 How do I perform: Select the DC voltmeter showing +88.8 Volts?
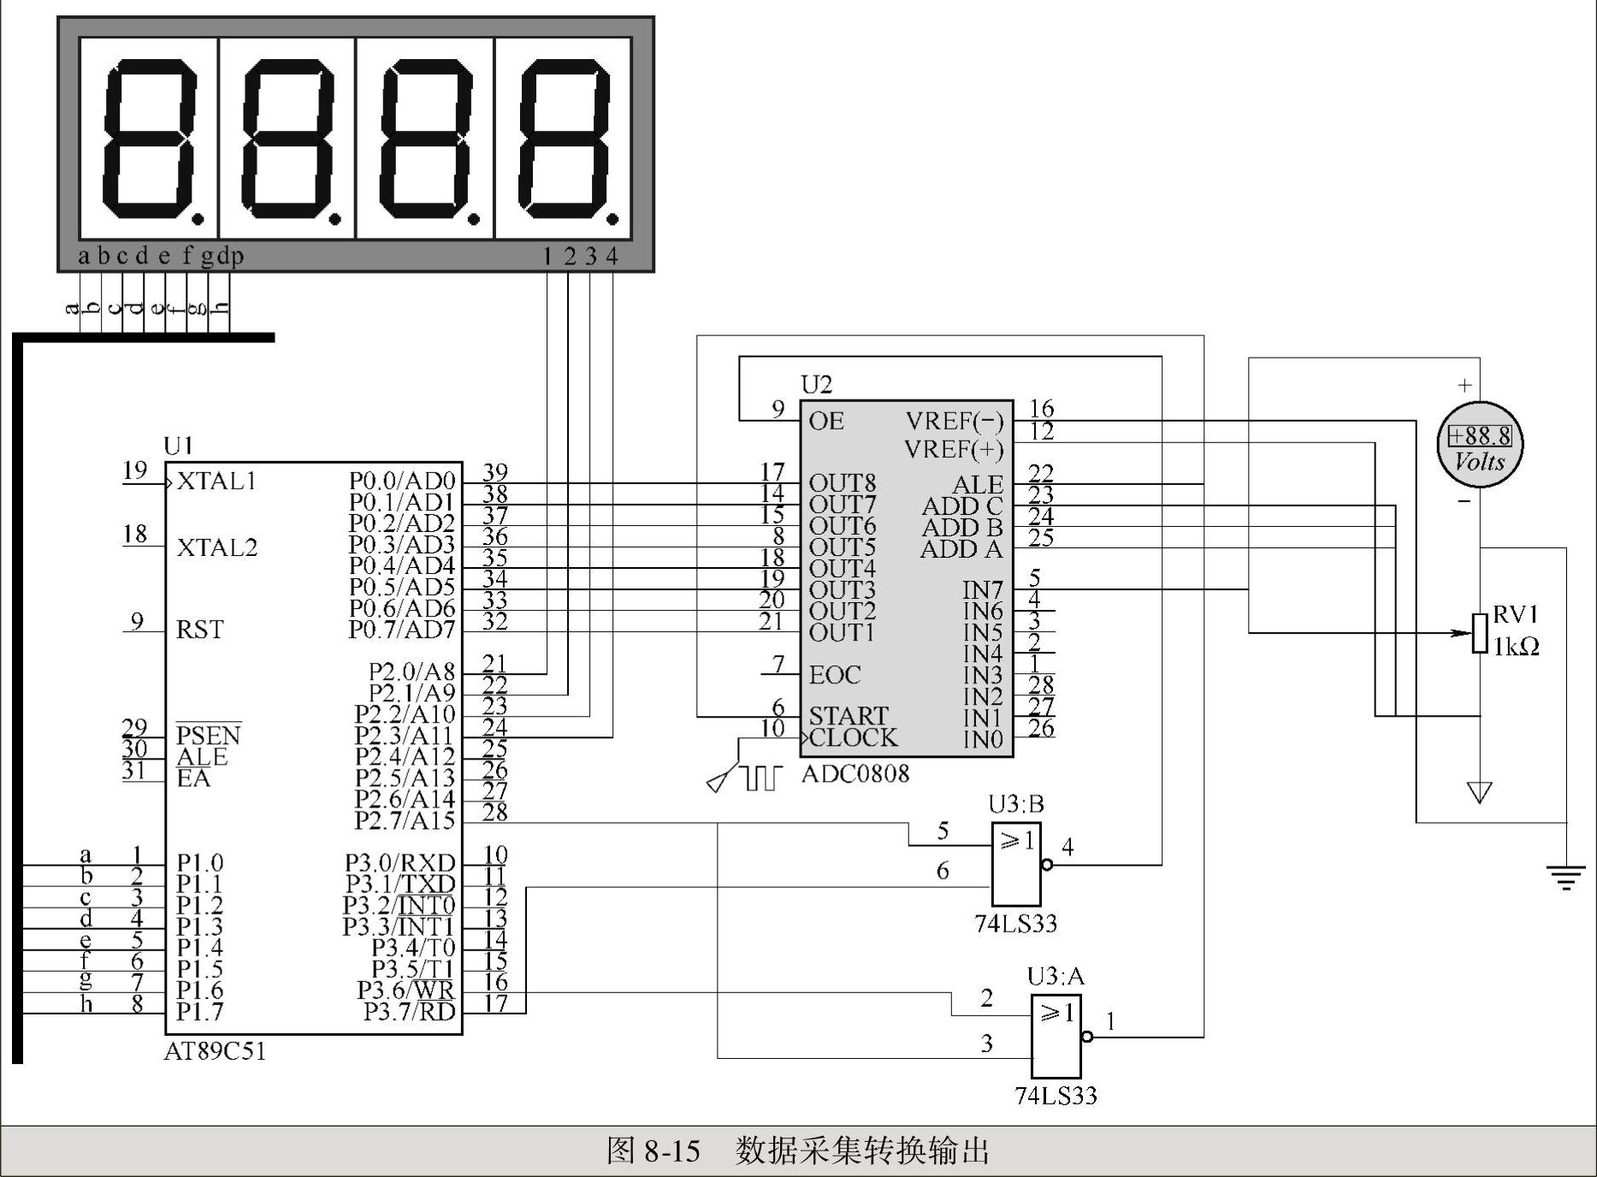(x=1479, y=445)
